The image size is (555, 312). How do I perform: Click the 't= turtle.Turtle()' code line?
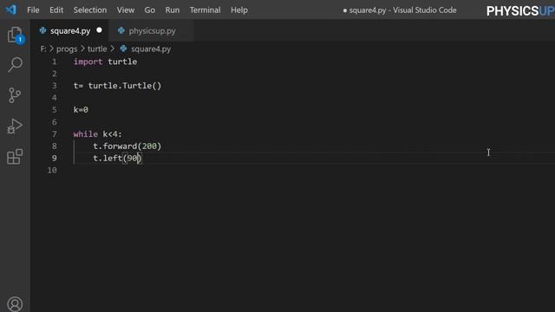click(x=118, y=86)
